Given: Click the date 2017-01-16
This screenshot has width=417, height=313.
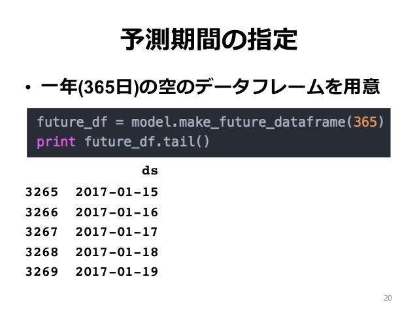Looking at the screenshot, I should [x=117, y=212].
